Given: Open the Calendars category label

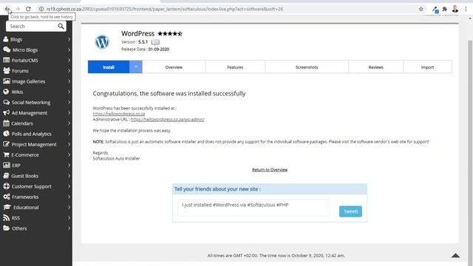Looking at the screenshot, I should pos(22,123).
